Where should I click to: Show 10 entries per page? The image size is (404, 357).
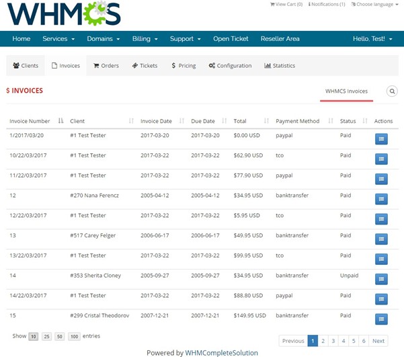click(x=34, y=336)
